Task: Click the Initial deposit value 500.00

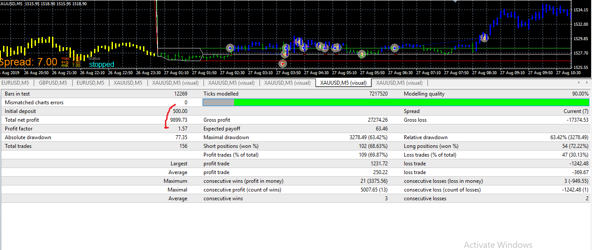Action: pos(180,111)
